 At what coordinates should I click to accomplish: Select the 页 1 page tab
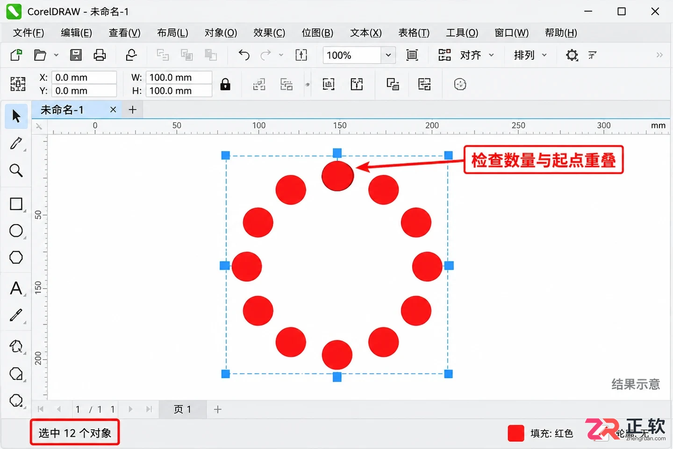[x=183, y=409]
